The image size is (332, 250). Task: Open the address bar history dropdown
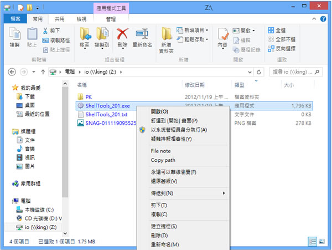click(x=250, y=72)
